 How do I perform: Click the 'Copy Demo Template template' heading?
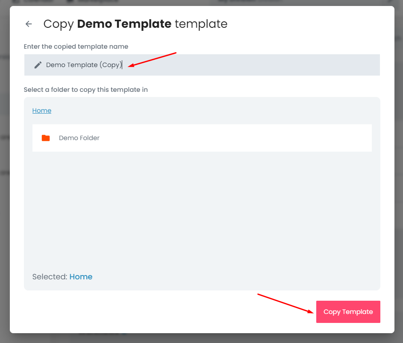pos(135,24)
